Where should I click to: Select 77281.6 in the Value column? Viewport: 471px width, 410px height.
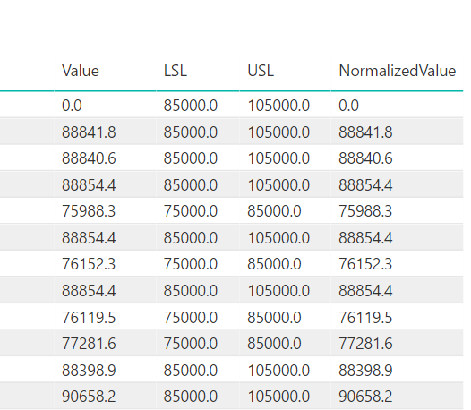[89, 344]
